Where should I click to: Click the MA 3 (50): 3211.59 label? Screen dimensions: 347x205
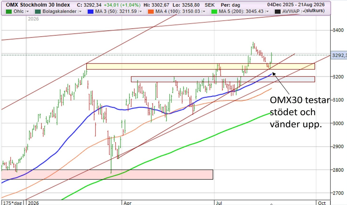tap(116, 11)
